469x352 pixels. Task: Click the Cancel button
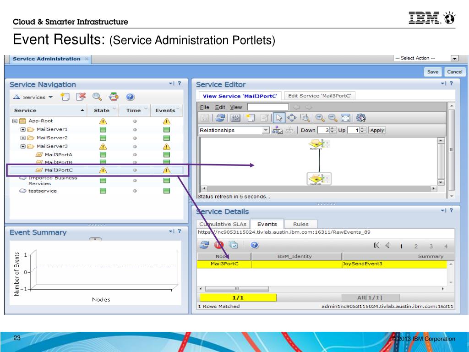click(x=454, y=72)
